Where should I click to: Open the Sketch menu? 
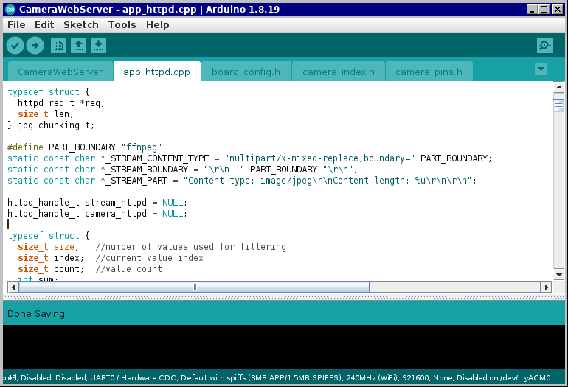[x=80, y=24]
